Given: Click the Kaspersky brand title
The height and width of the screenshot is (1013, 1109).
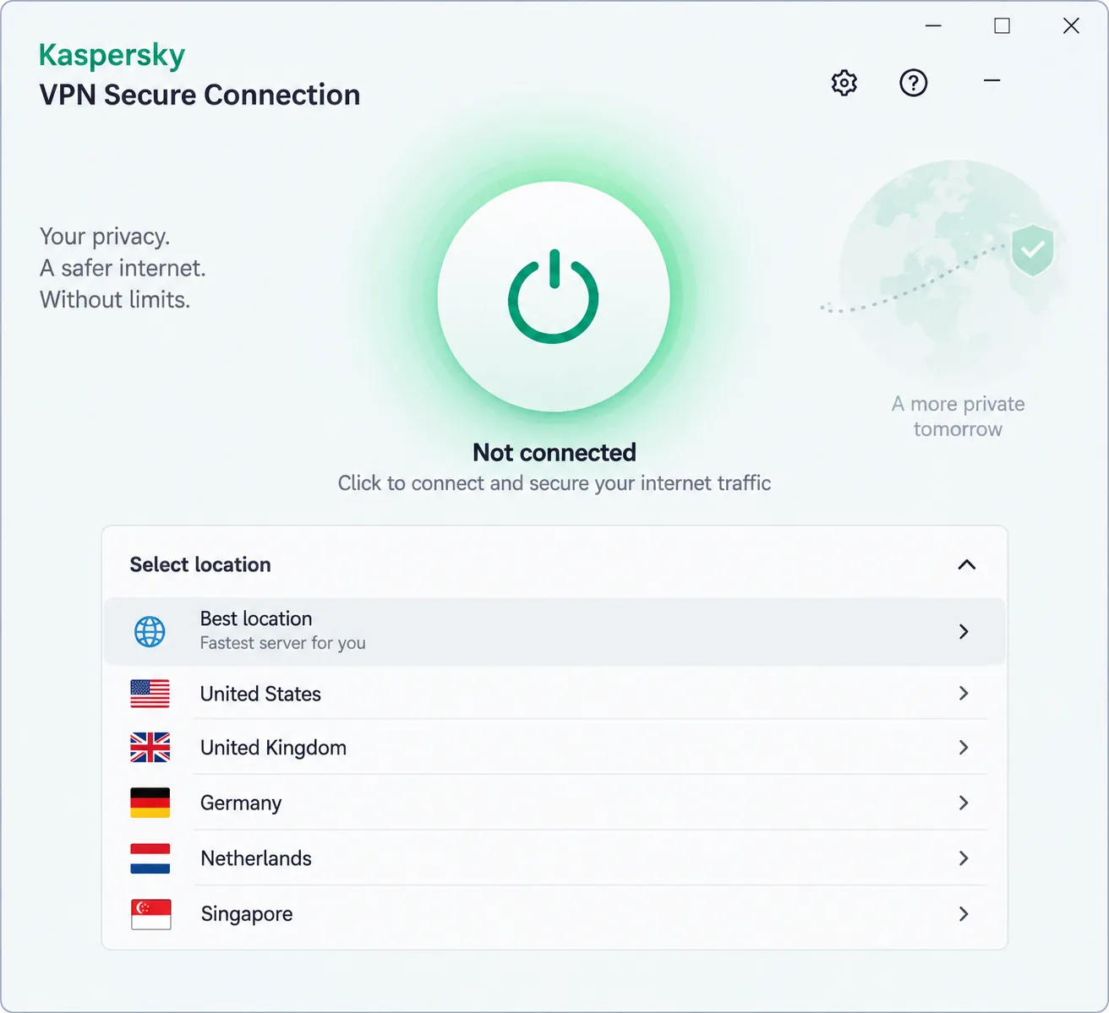Looking at the screenshot, I should click(112, 55).
